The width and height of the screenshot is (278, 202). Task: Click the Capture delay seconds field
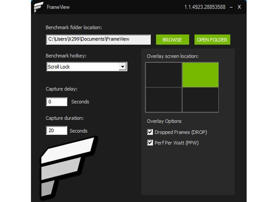pos(56,102)
